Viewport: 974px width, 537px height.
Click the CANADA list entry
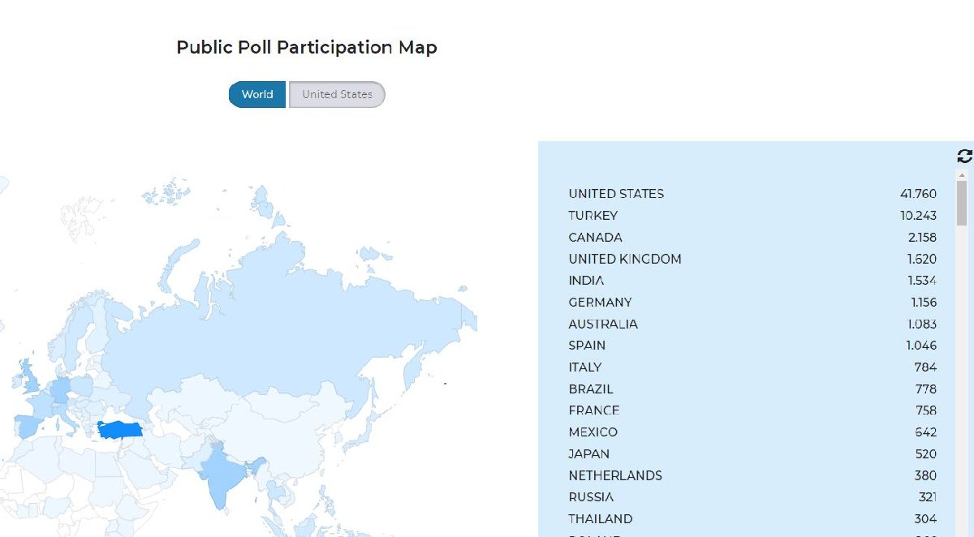(x=596, y=238)
